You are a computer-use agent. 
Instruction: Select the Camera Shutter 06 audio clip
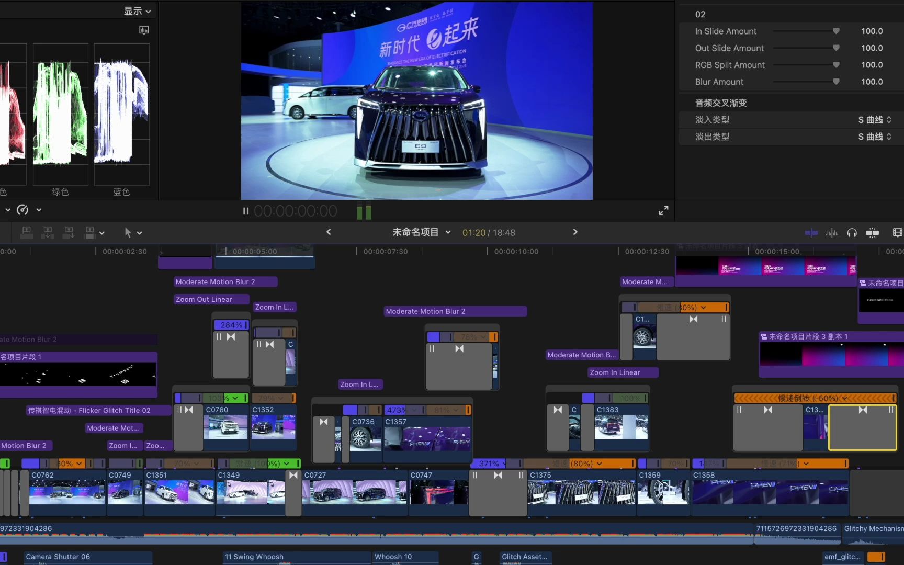pos(87,558)
